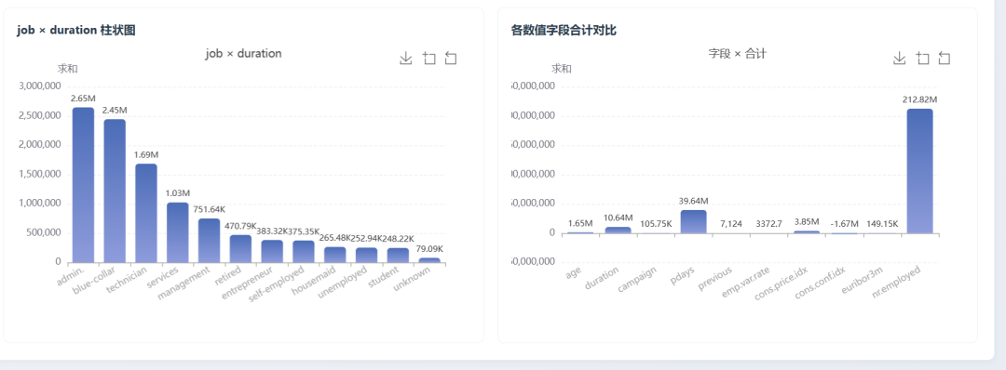Click the 500,000 y-axis tick label
The width and height of the screenshot is (1006, 370).
pos(45,233)
